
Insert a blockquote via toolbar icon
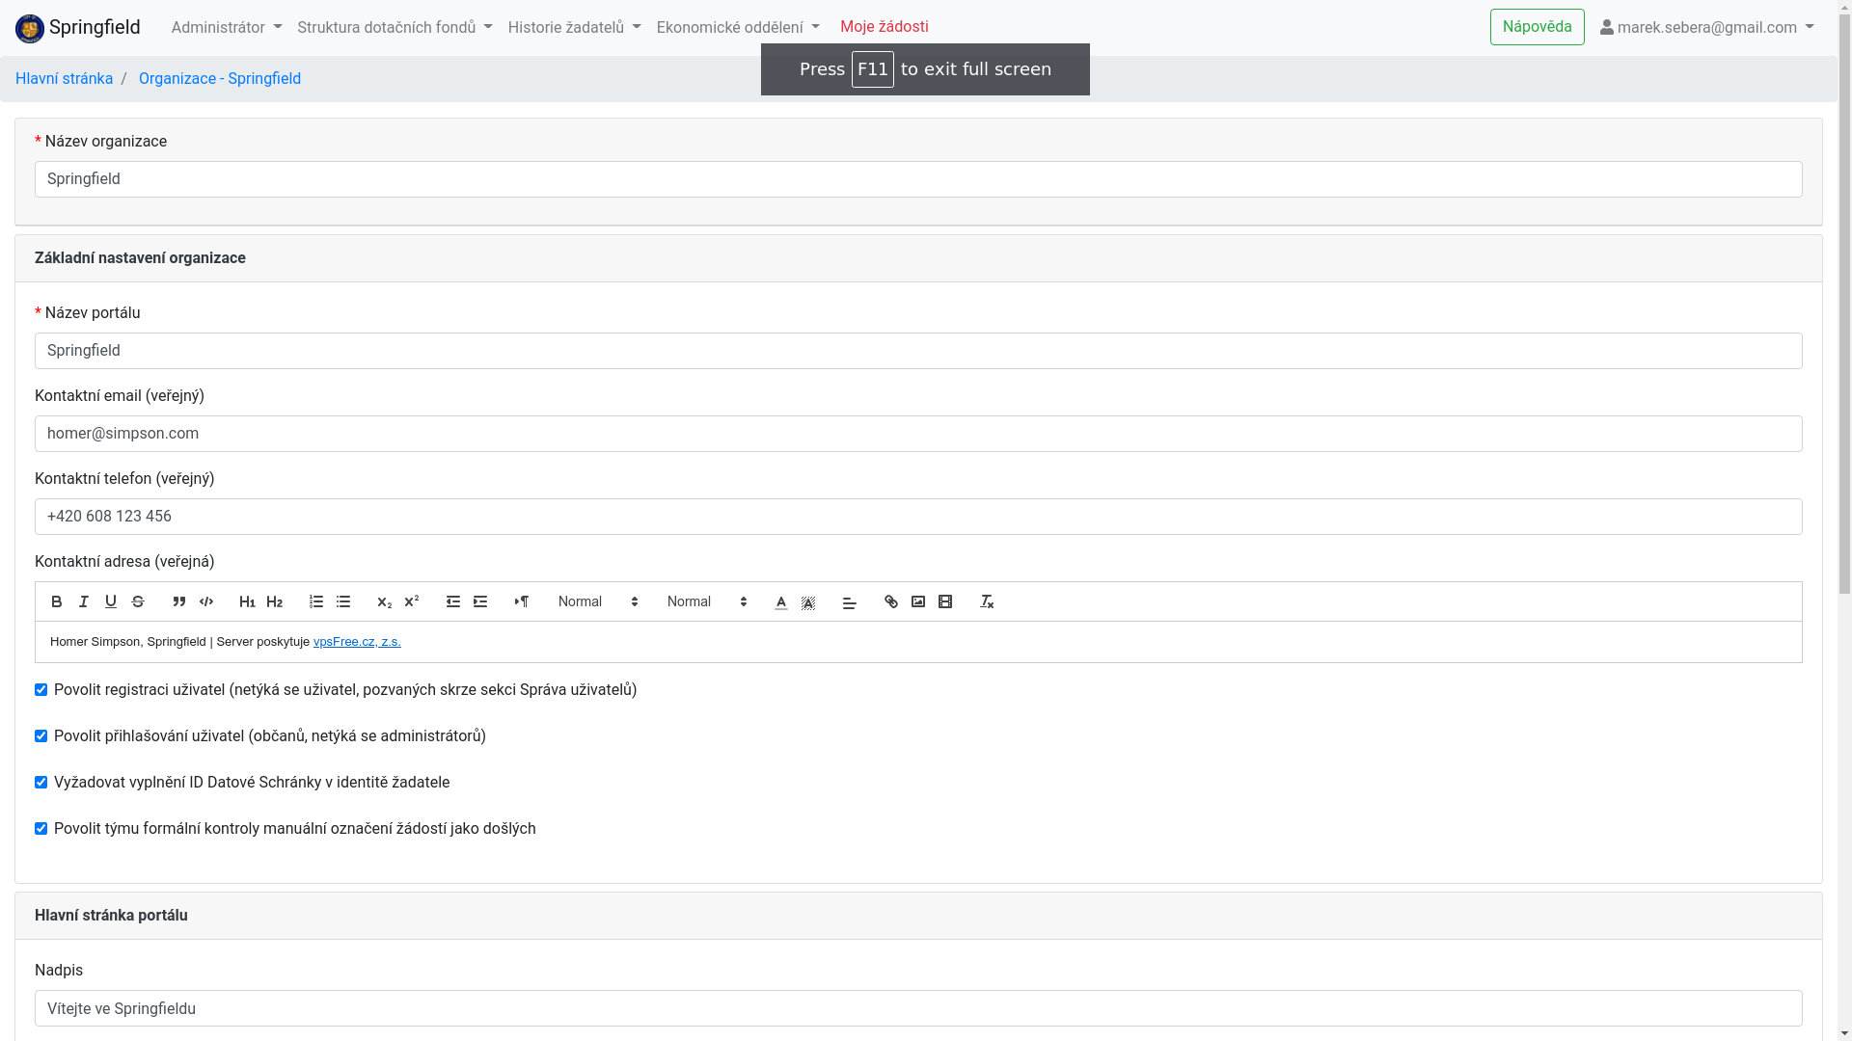tap(179, 601)
